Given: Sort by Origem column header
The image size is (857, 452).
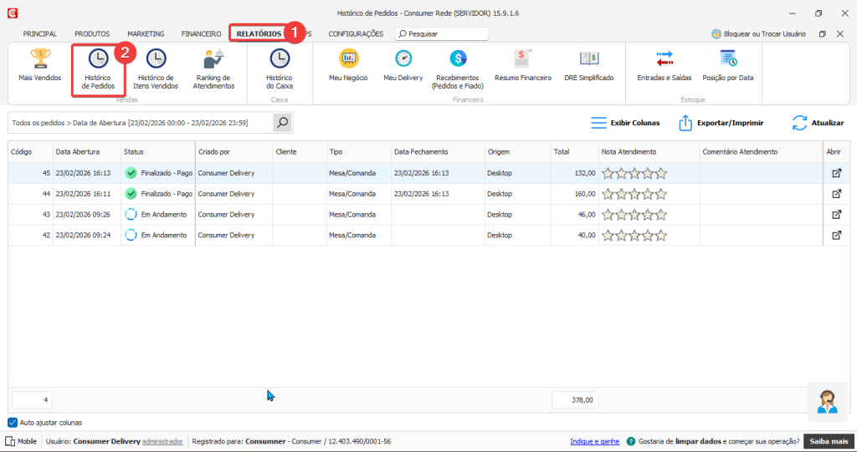Looking at the screenshot, I should [x=517, y=152].
